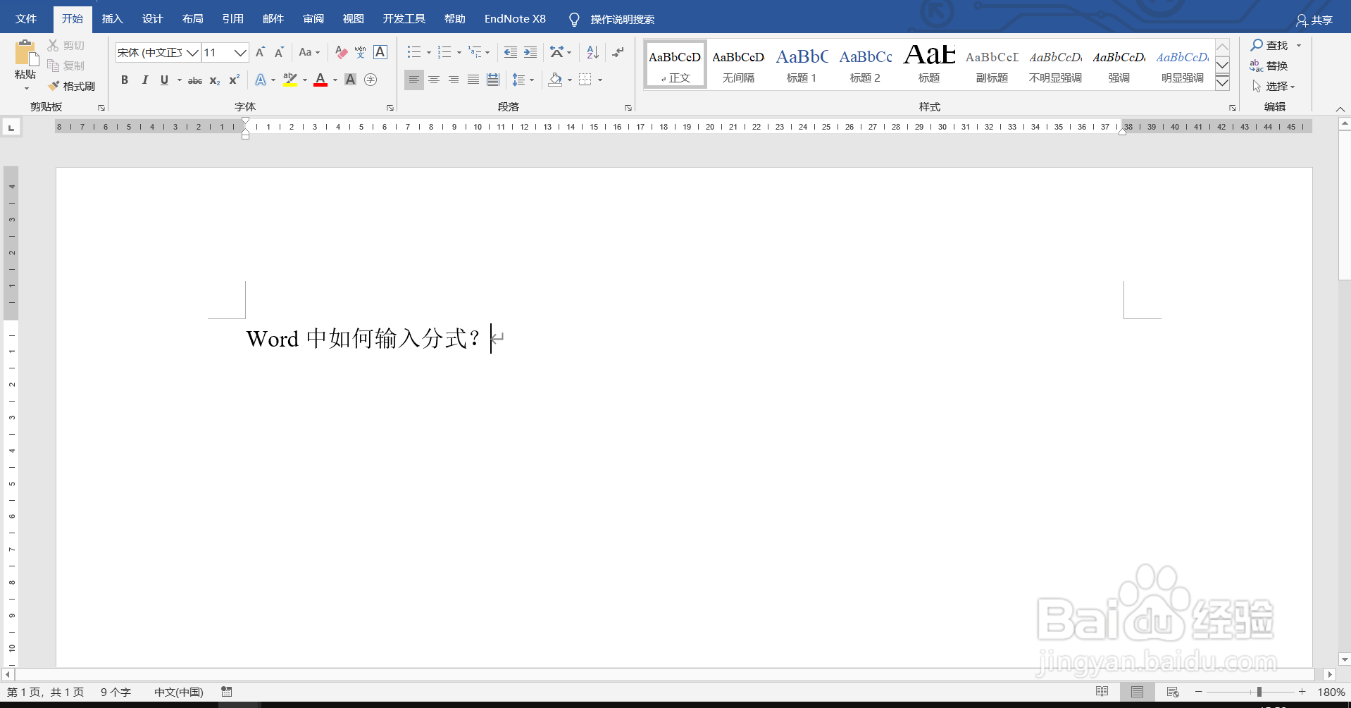This screenshot has height=708, width=1351.
Task: Open the phonetic guide (wén) tool
Action: pos(361,52)
